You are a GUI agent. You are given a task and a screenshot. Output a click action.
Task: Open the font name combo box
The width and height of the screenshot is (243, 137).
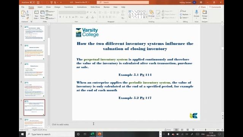pos(69,13)
